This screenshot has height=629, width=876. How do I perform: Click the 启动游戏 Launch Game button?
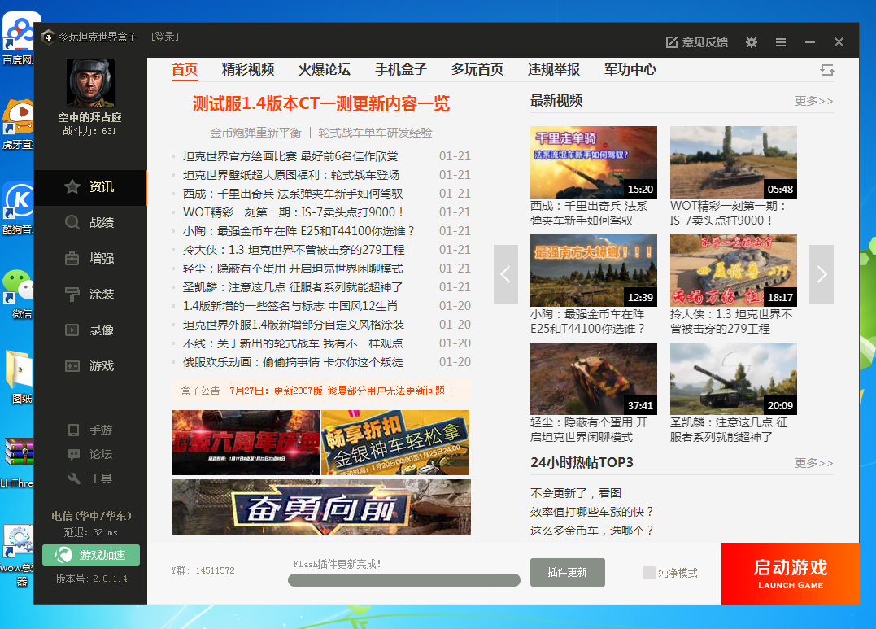point(790,574)
